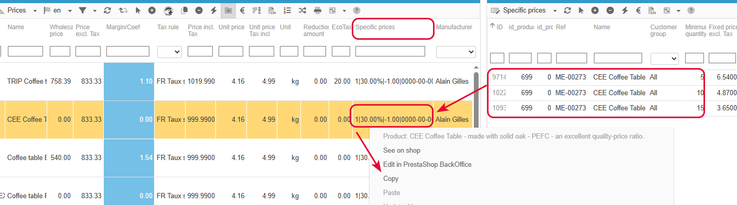Image resolution: width=737 pixels, height=205 pixels.
Task: Focus the Name filter in Specific prices panel
Action: click(x=618, y=58)
